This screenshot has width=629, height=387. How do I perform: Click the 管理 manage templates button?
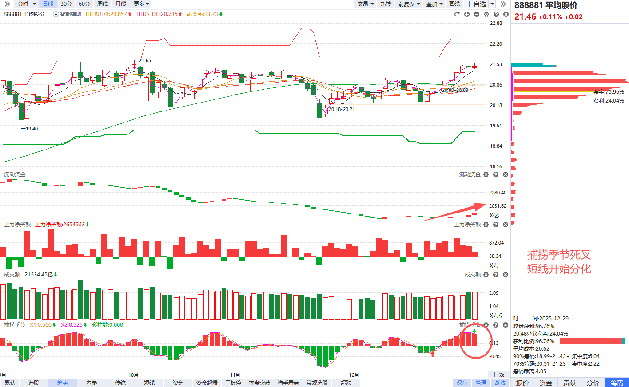481,383
